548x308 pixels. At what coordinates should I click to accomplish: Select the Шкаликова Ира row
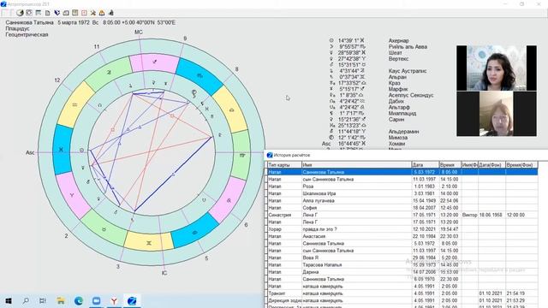point(402,193)
